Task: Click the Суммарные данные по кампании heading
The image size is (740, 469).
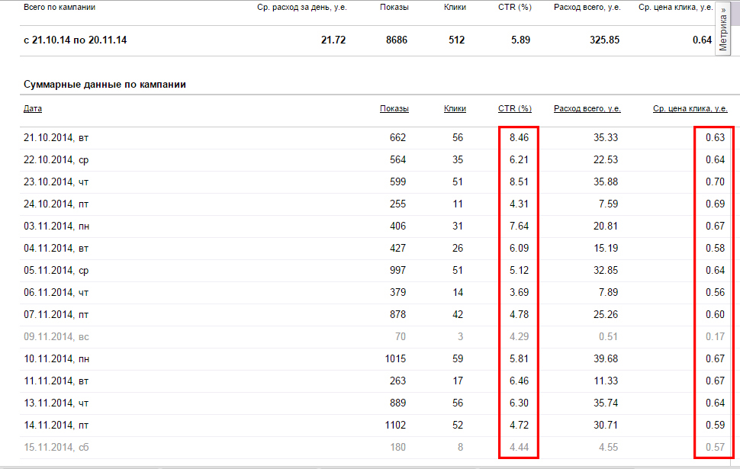Action: pos(105,85)
